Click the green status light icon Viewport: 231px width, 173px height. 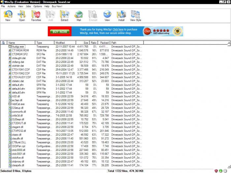(x=221, y=171)
